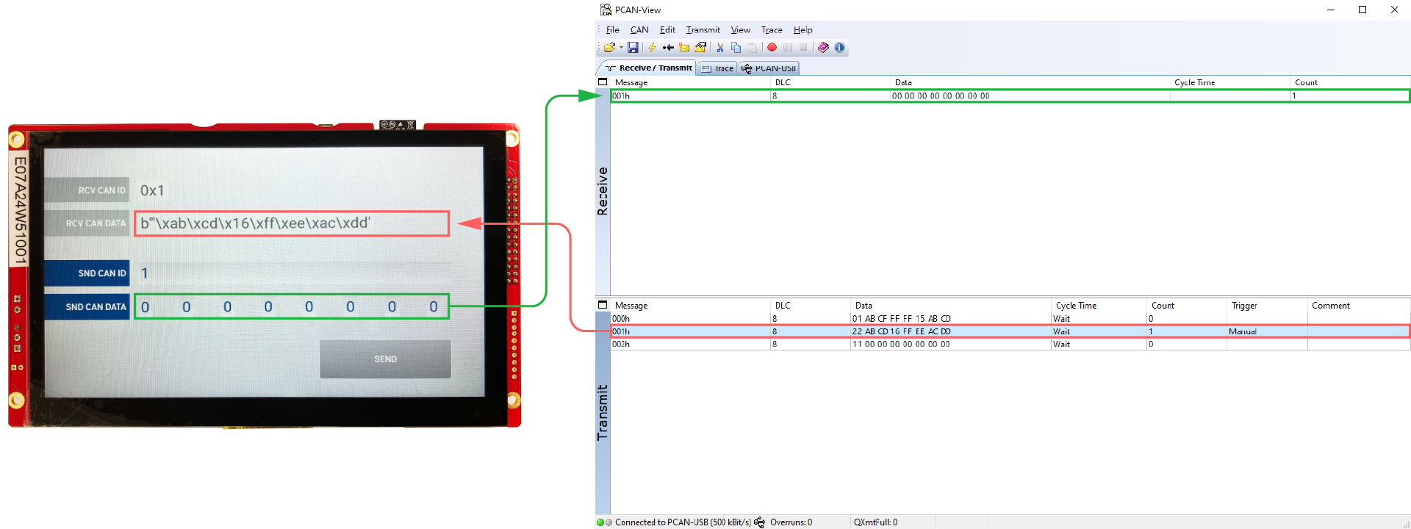The height and width of the screenshot is (529, 1411).
Task: Collapse the Transmit panel header icon
Action: click(x=603, y=305)
